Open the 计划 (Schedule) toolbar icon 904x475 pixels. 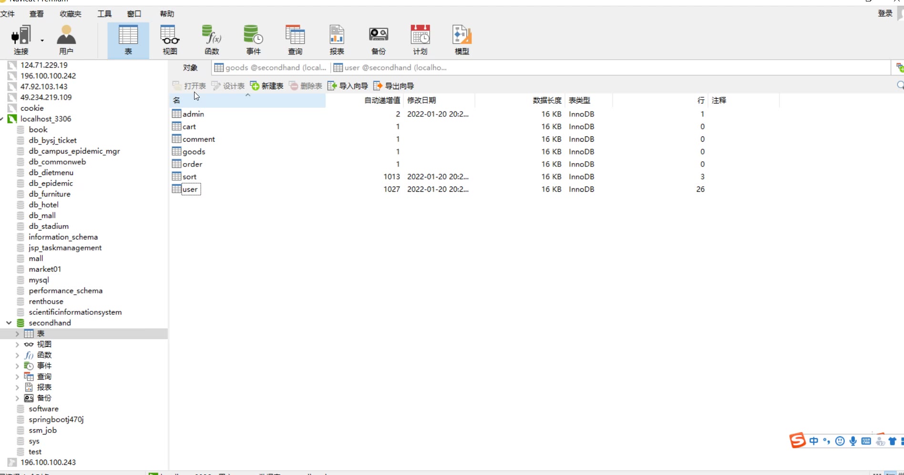420,40
